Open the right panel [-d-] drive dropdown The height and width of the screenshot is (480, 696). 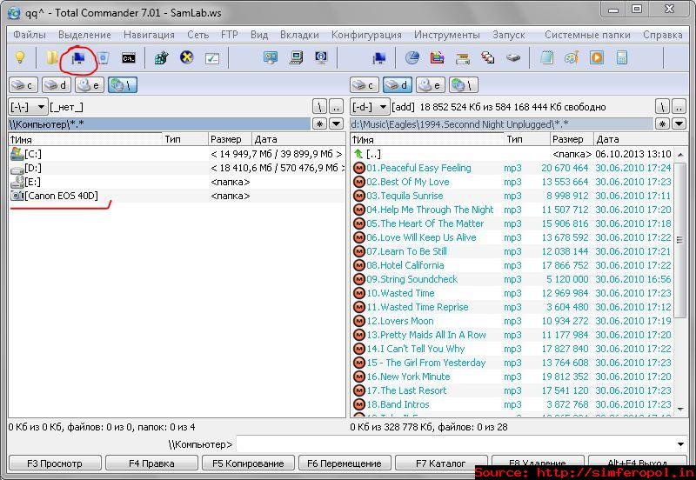(370, 107)
